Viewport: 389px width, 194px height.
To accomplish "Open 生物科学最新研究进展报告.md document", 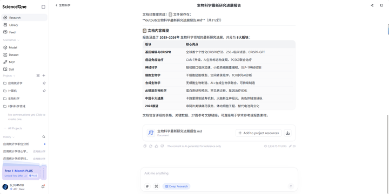I will 179,131.
